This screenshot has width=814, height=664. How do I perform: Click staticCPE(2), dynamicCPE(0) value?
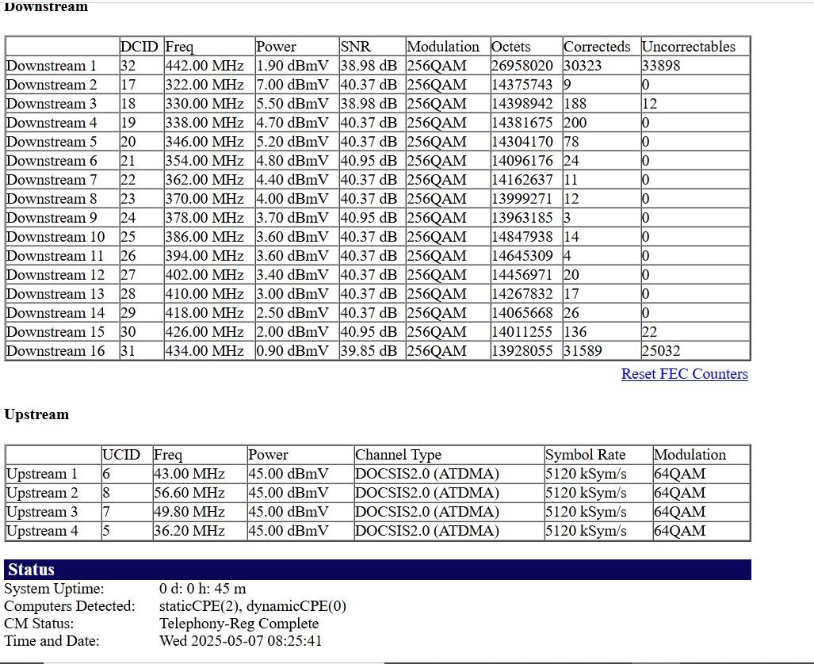point(252,606)
